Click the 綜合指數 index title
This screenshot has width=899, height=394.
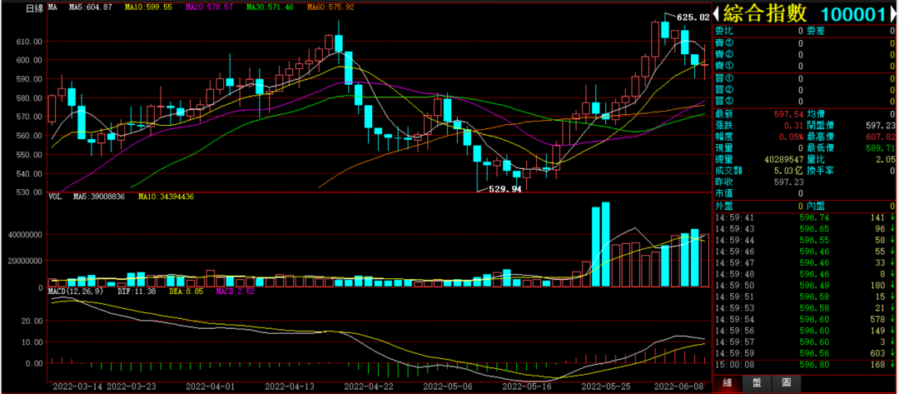coord(766,13)
